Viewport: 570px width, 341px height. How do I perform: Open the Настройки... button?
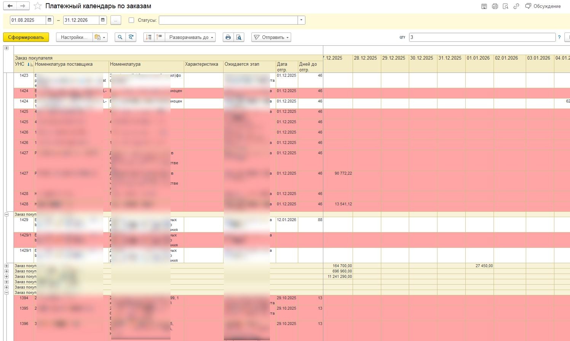[x=74, y=37]
